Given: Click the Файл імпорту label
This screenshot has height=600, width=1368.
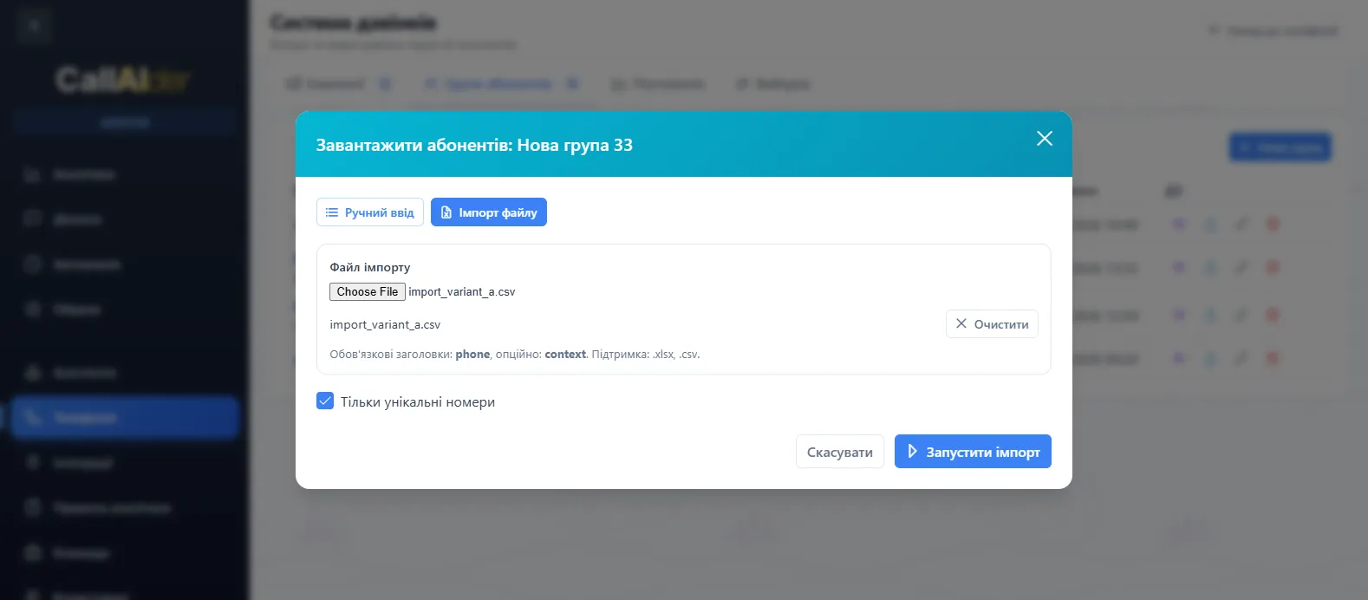Looking at the screenshot, I should point(370,267).
